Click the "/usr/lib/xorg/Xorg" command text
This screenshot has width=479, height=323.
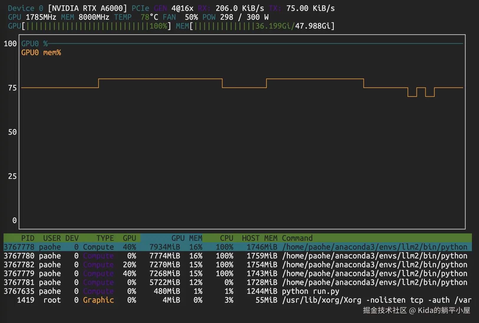[322, 300]
